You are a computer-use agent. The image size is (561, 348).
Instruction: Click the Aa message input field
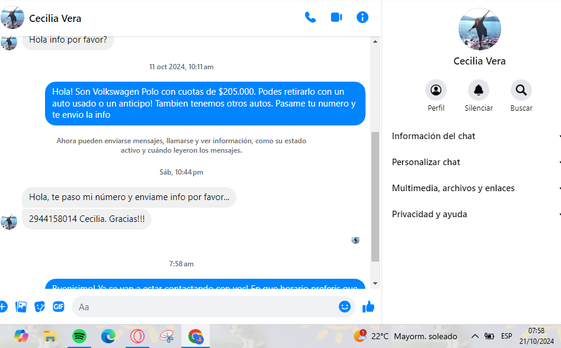pos(204,307)
